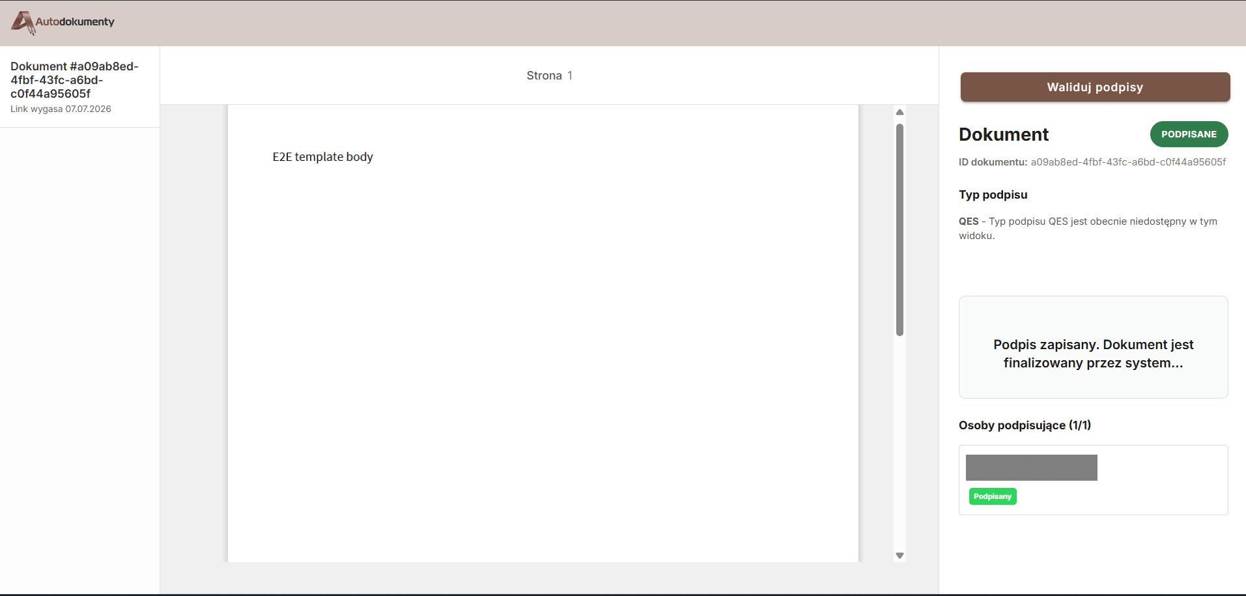Viewport: 1246px width, 596px height.
Task: Click the Autodokumenty logo icon
Action: coord(23,22)
